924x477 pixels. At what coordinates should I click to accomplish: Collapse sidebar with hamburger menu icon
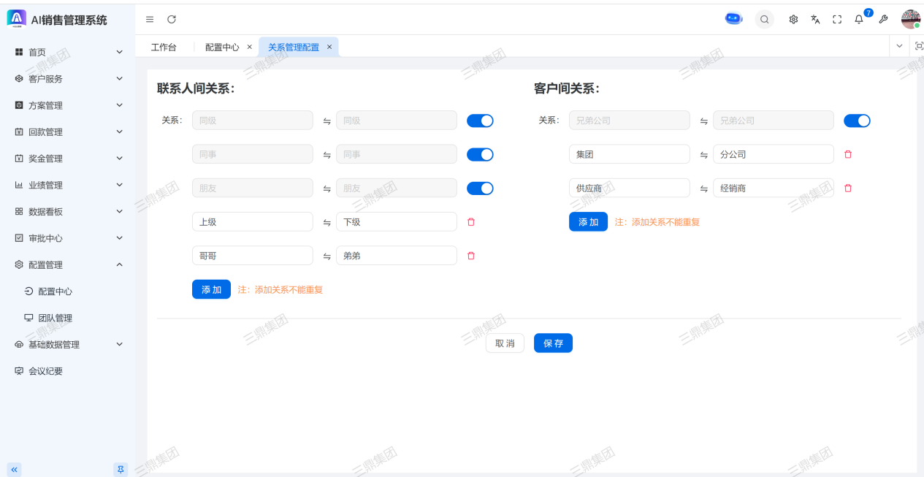[x=150, y=20]
